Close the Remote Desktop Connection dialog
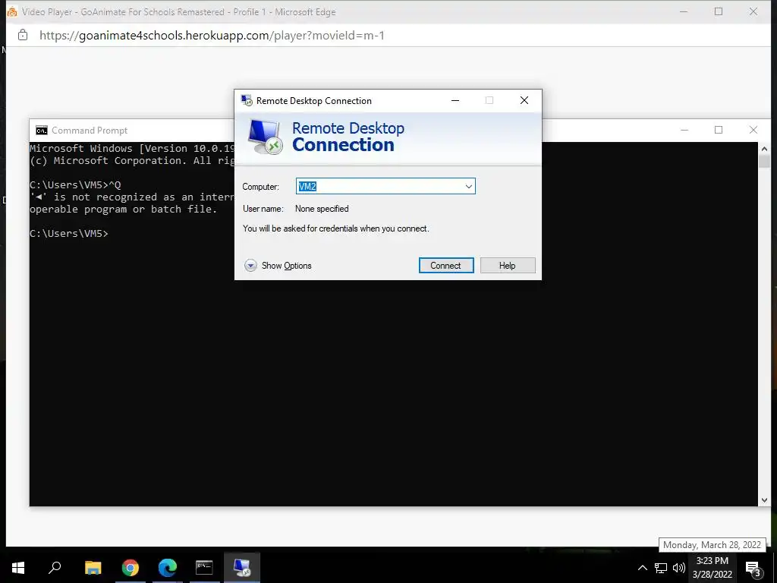 (x=524, y=101)
